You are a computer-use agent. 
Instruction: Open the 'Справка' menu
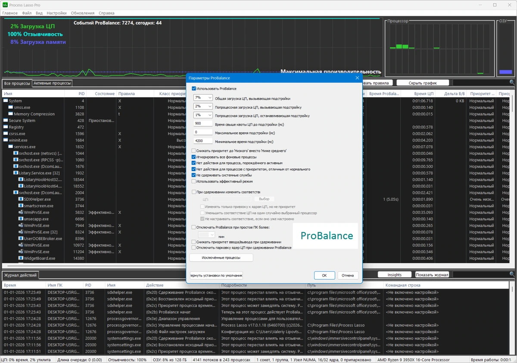106,13
